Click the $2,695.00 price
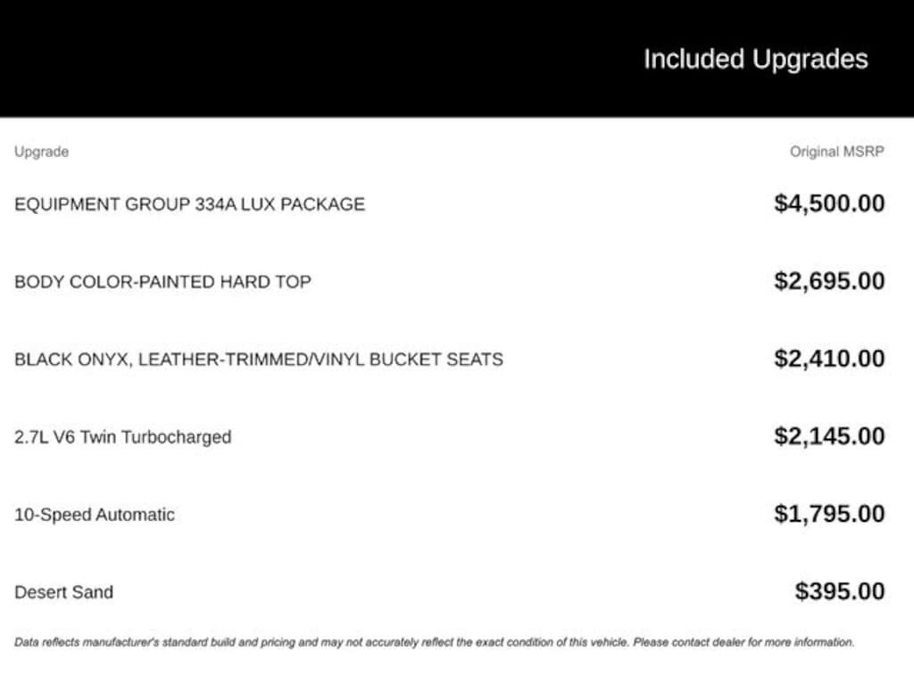Viewport: 914px width, 685px height. [x=829, y=281]
